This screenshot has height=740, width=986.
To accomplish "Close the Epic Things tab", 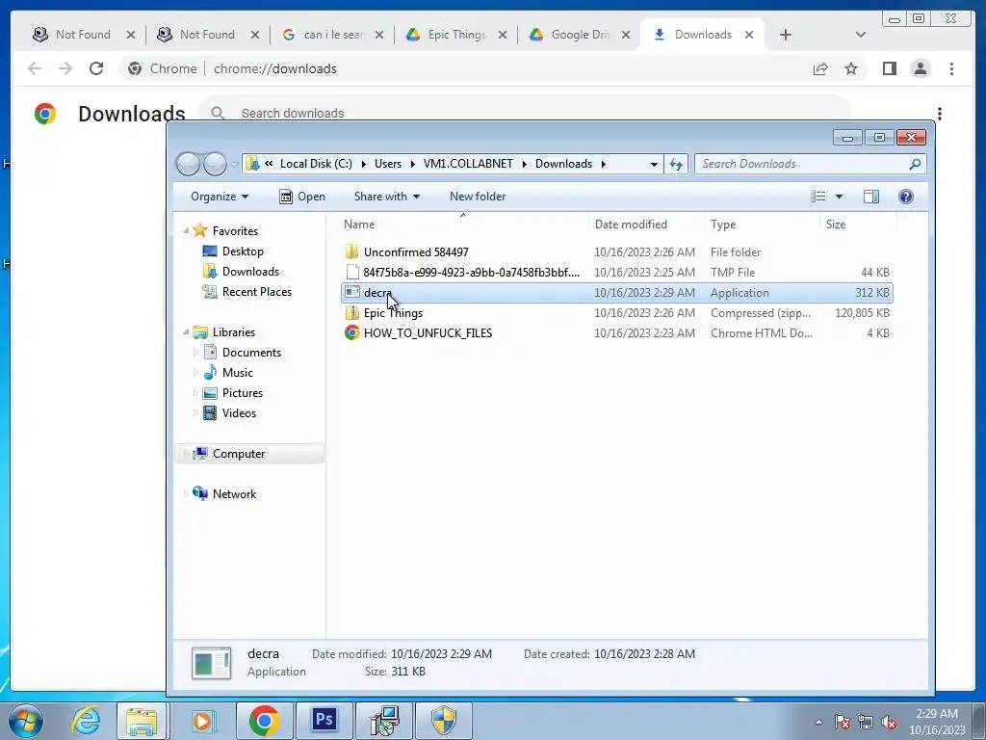I will (x=503, y=35).
